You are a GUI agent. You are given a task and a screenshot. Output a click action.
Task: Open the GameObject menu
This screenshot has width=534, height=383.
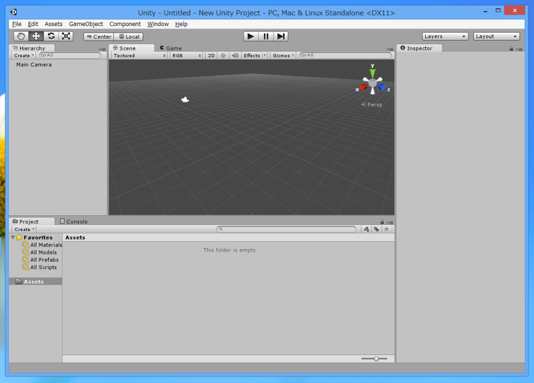coord(86,24)
